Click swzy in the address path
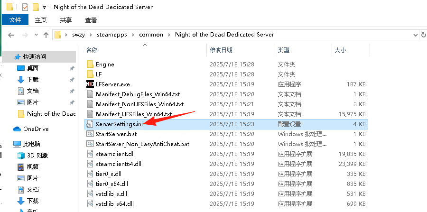This screenshot has height=212, width=427. (79, 35)
